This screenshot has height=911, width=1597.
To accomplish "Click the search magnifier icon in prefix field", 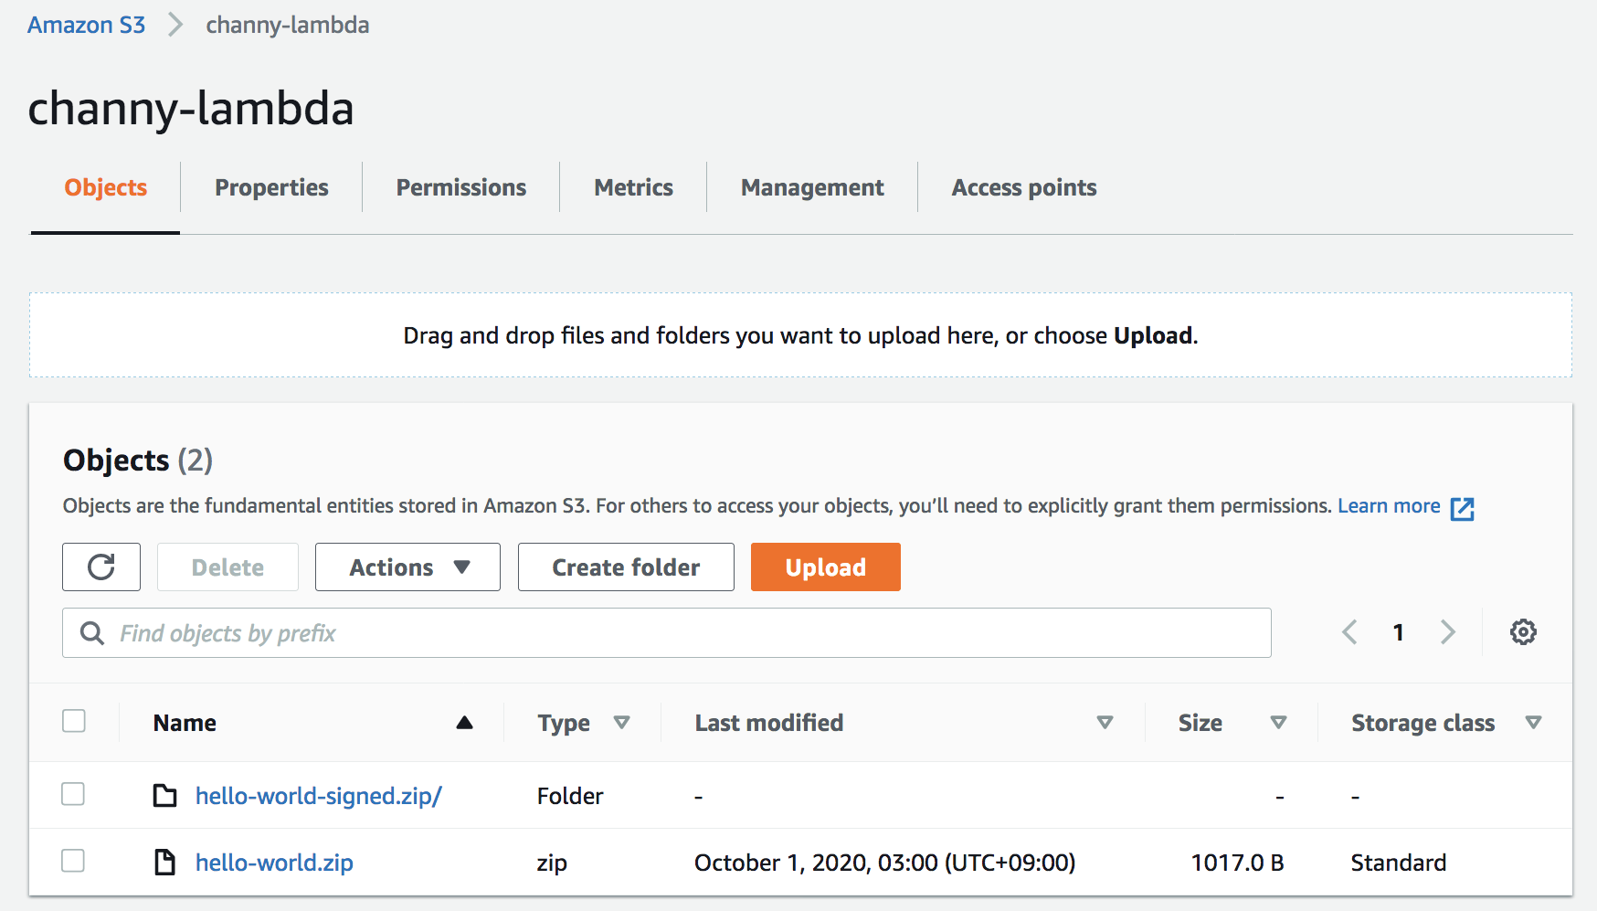I will (x=92, y=633).
